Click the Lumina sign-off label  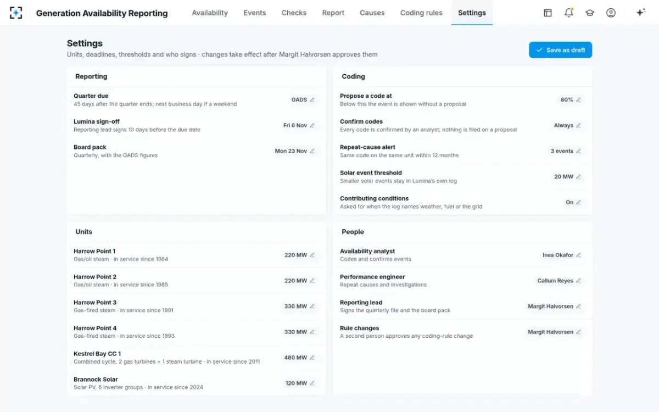97,121
